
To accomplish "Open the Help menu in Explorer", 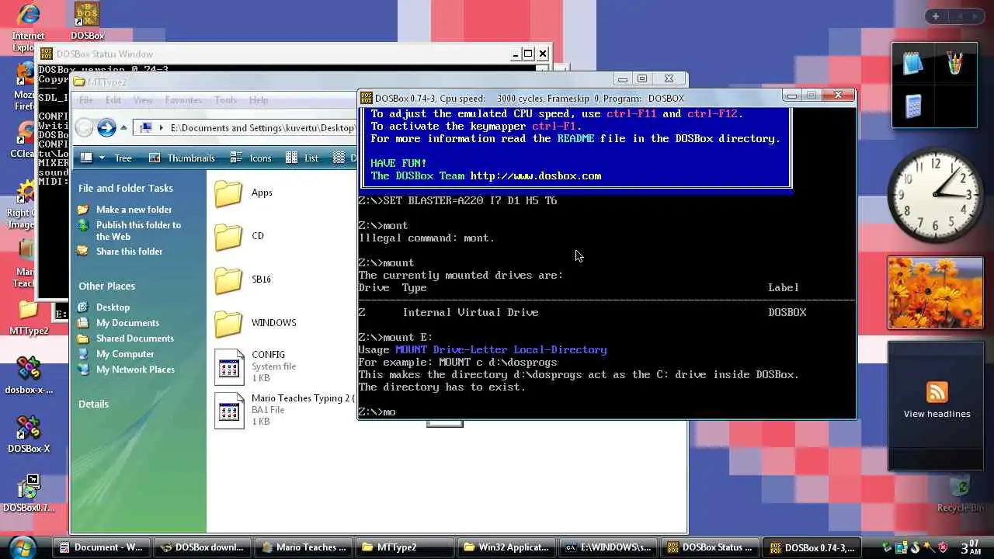I will tap(259, 100).
